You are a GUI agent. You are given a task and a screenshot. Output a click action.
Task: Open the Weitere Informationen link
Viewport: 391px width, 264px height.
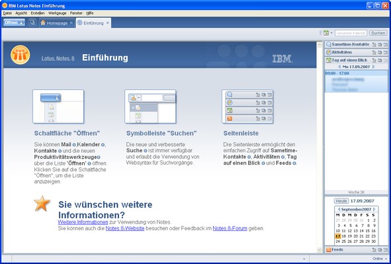click(x=83, y=222)
